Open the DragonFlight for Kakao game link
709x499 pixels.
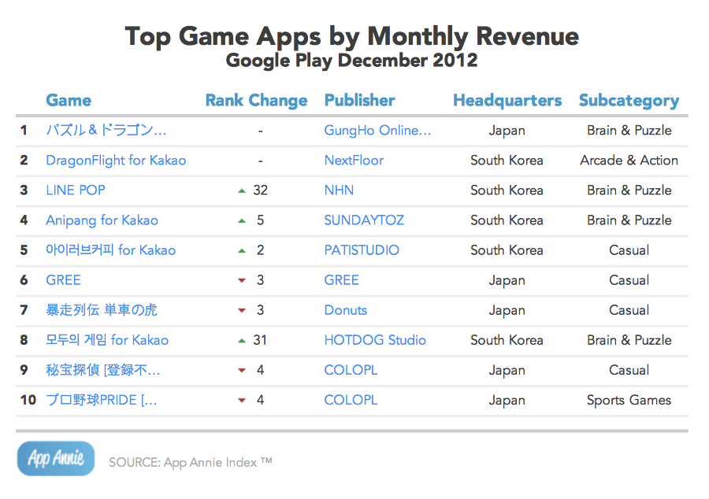point(116,161)
